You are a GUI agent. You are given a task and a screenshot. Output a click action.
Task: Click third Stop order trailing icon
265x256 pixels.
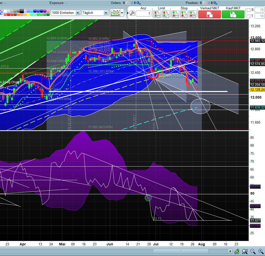192,14
